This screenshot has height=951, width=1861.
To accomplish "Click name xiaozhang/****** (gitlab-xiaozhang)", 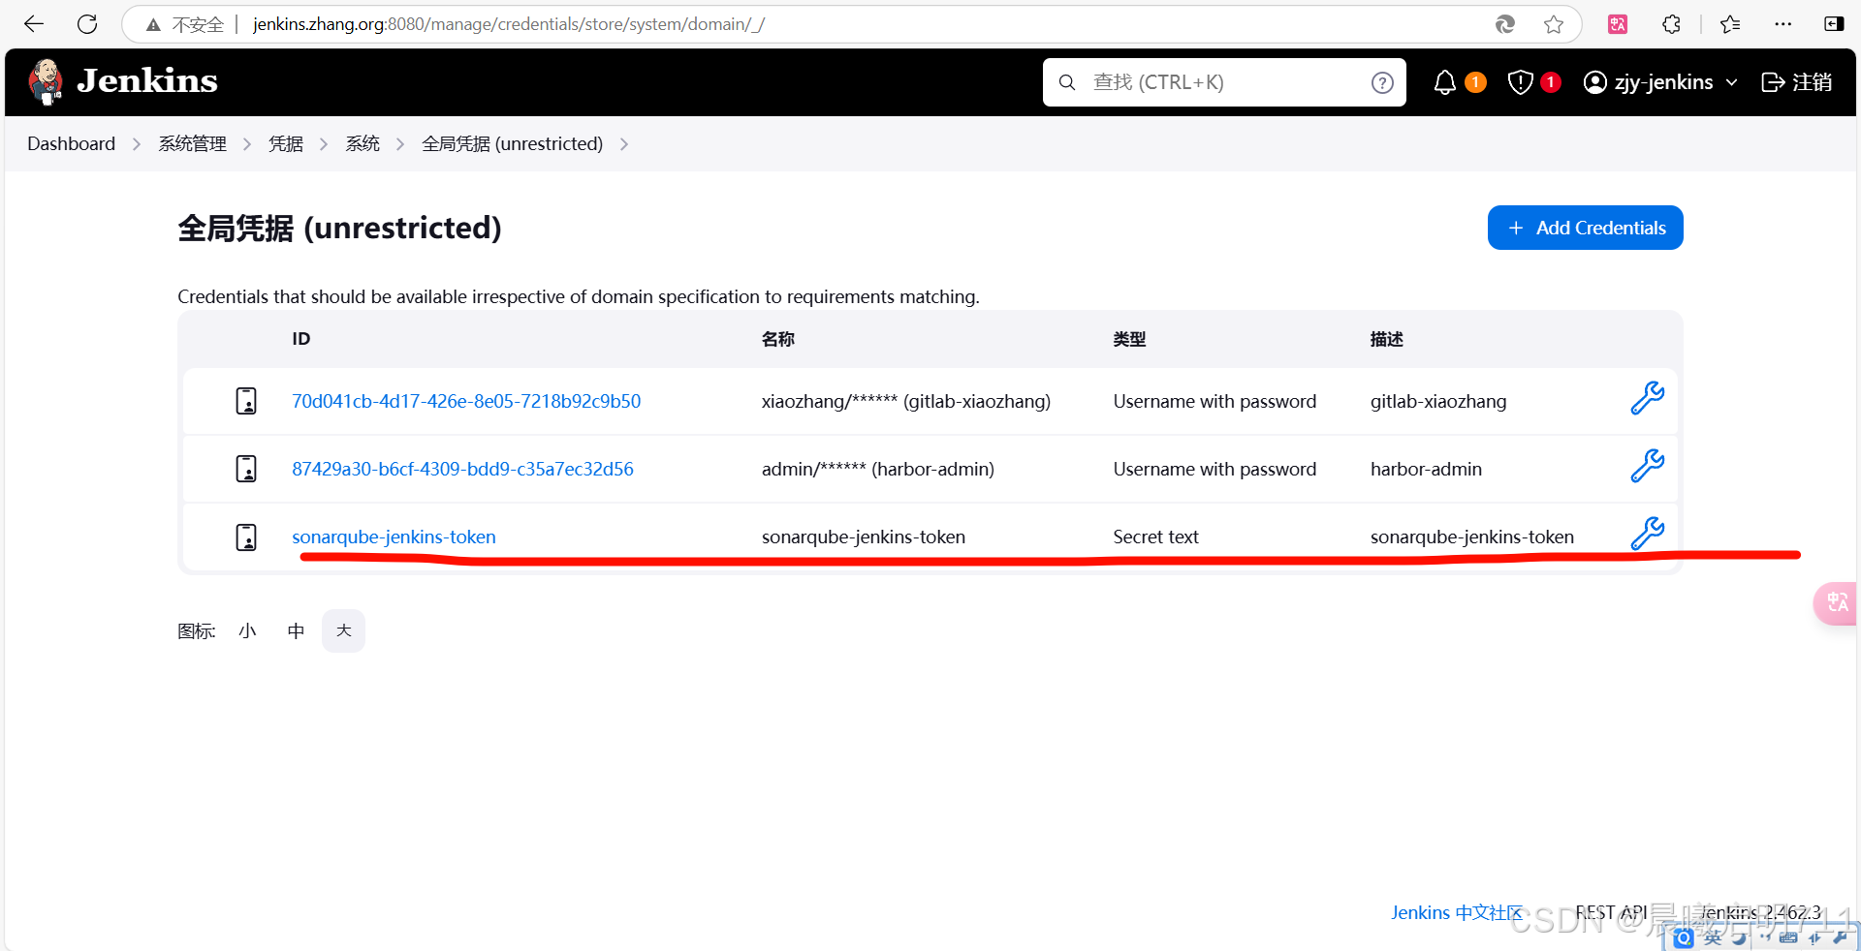I will click(x=906, y=401).
